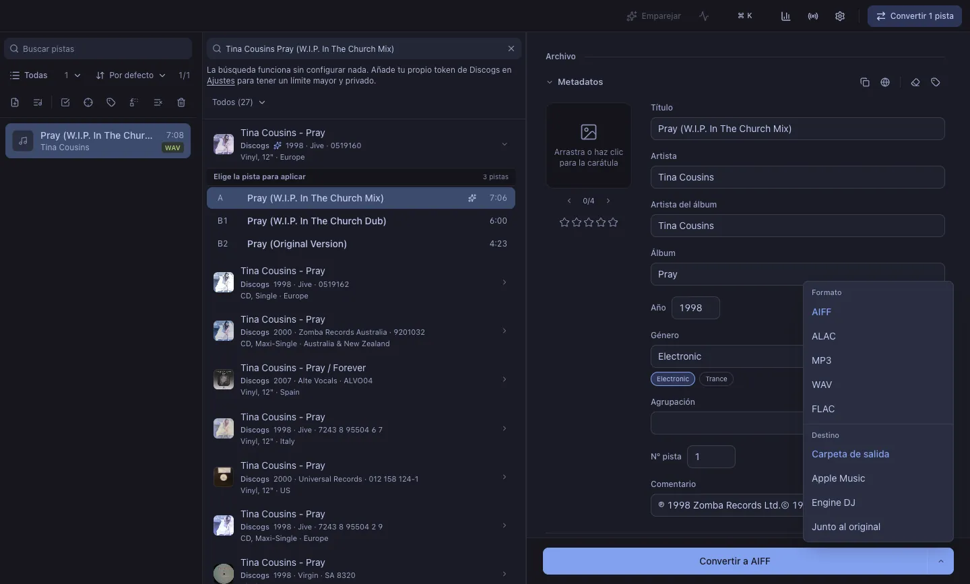970x584 pixels.
Task: Click the crosshair target icon in track toolbar
Action: click(x=88, y=102)
